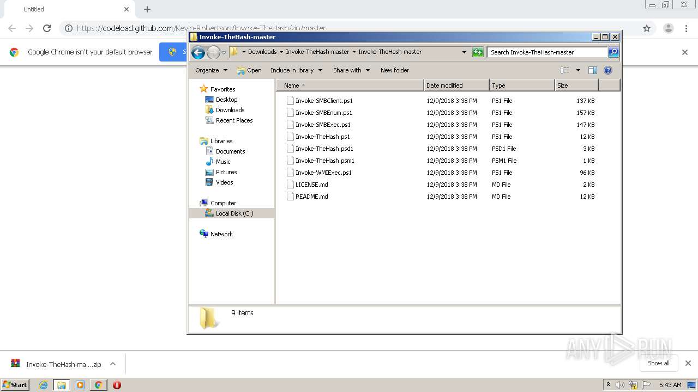698x392 pixels.
Task: Expand download item options chevron
Action: 113,364
